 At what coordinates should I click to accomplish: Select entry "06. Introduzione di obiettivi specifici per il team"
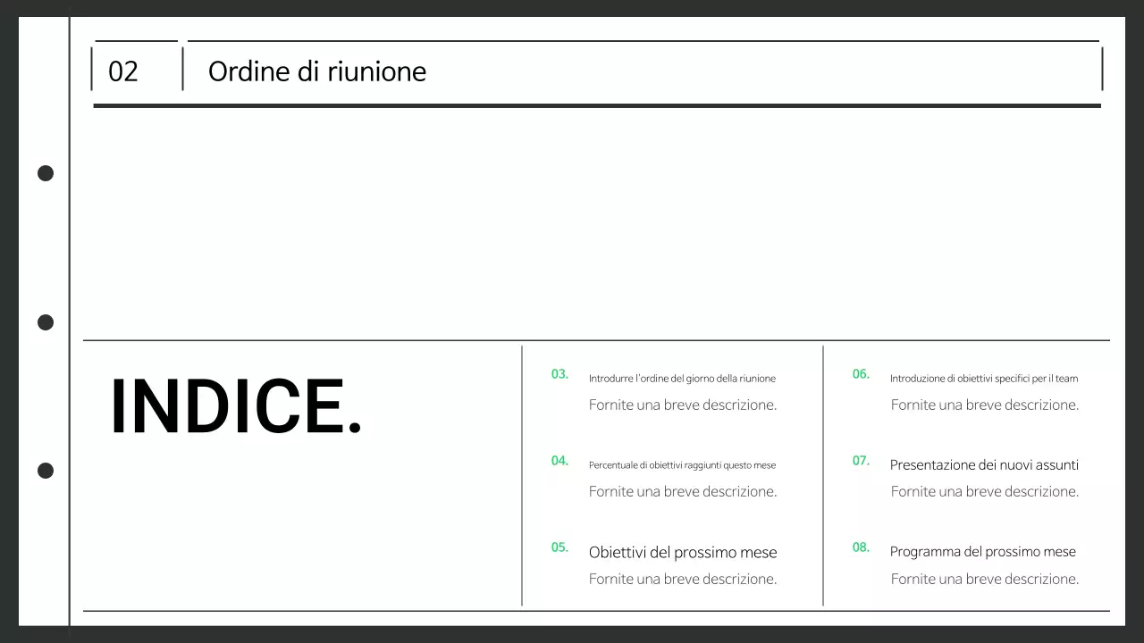coord(984,378)
